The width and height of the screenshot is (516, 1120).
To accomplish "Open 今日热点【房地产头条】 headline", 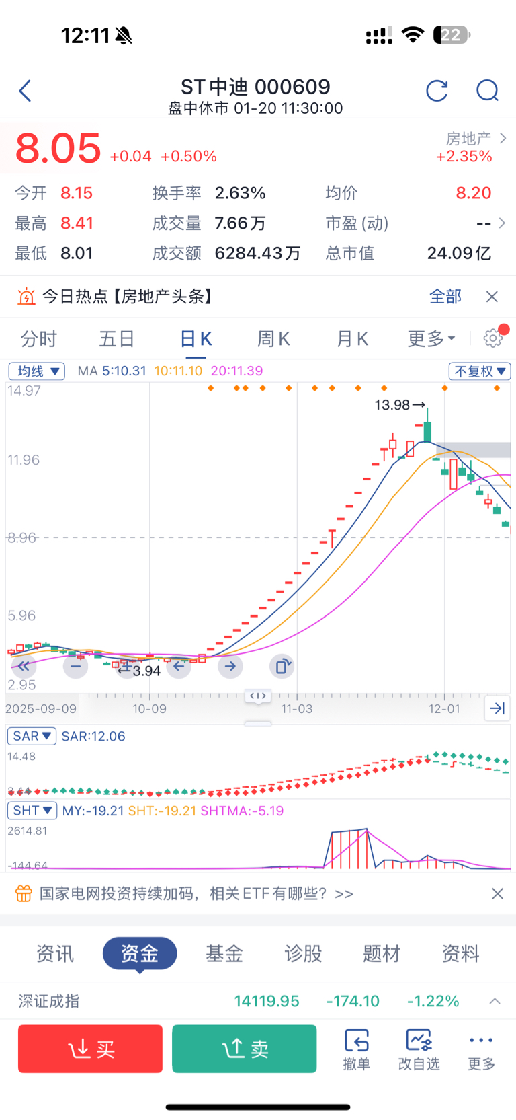I will pos(128,297).
